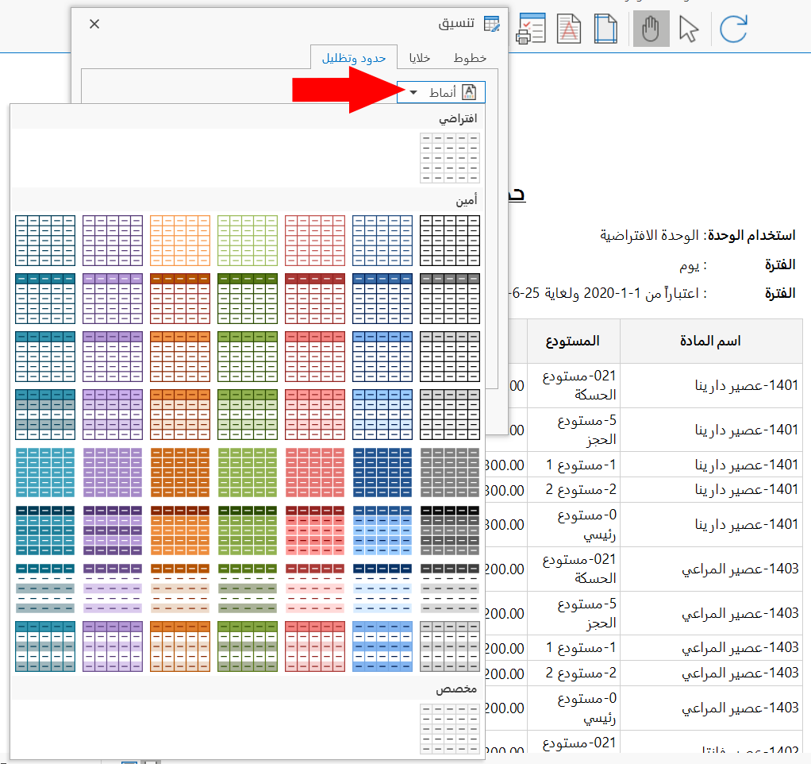This screenshot has width=811, height=764.
Task: Click the المستودع column header
Action: point(573,341)
